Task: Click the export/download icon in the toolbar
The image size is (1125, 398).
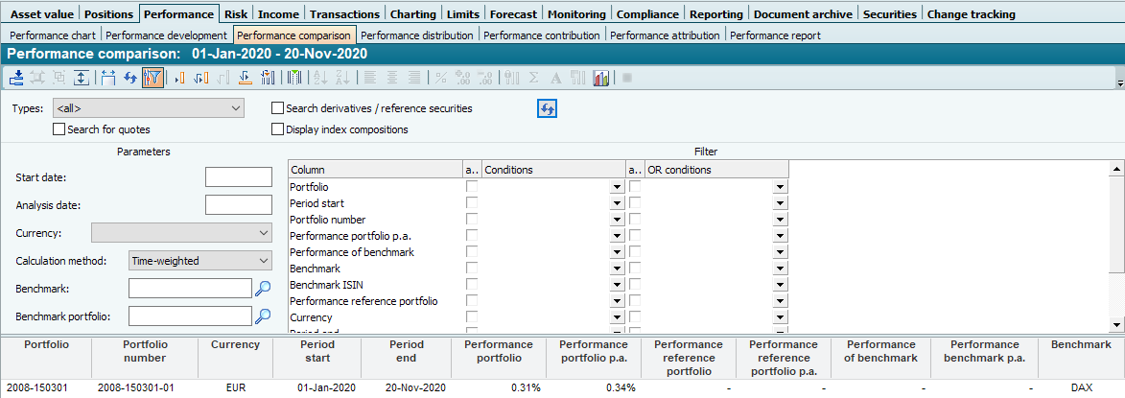Action: (x=16, y=79)
